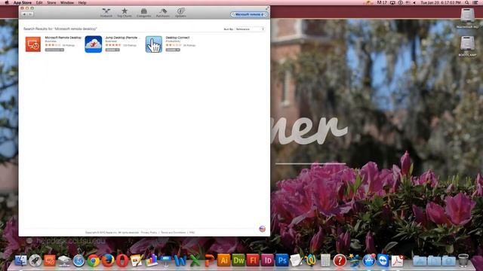Open the Help menu
The image size is (483, 271).
click(82, 2)
